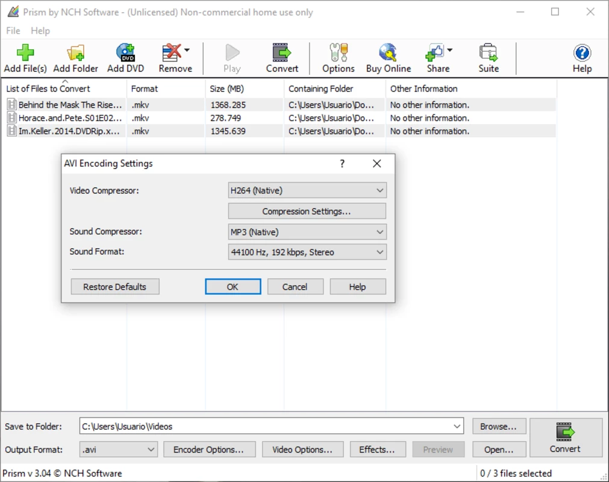Open the Help menu
The image size is (609, 482).
click(x=40, y=31)
